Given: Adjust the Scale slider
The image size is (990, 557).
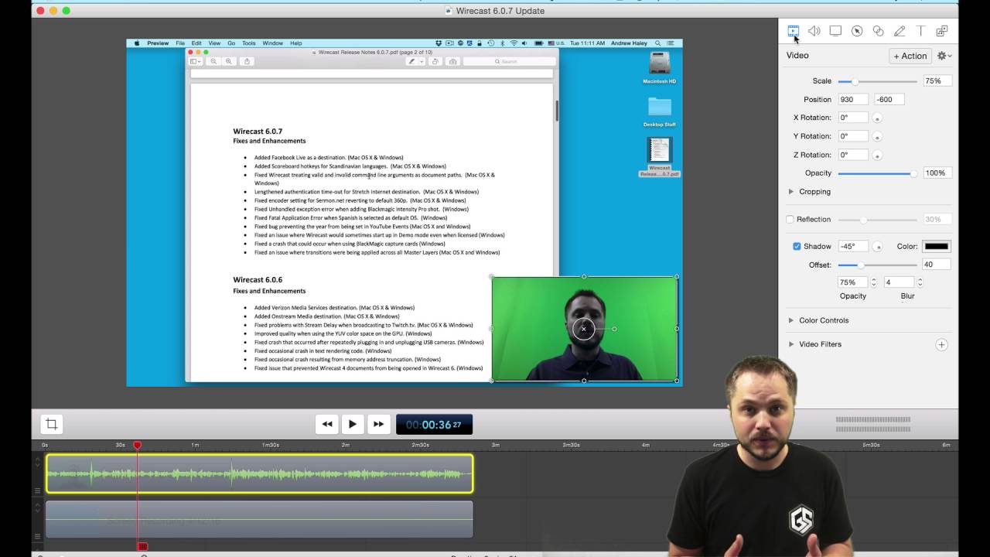Looking at the screenshot, I should pos(878,81).
